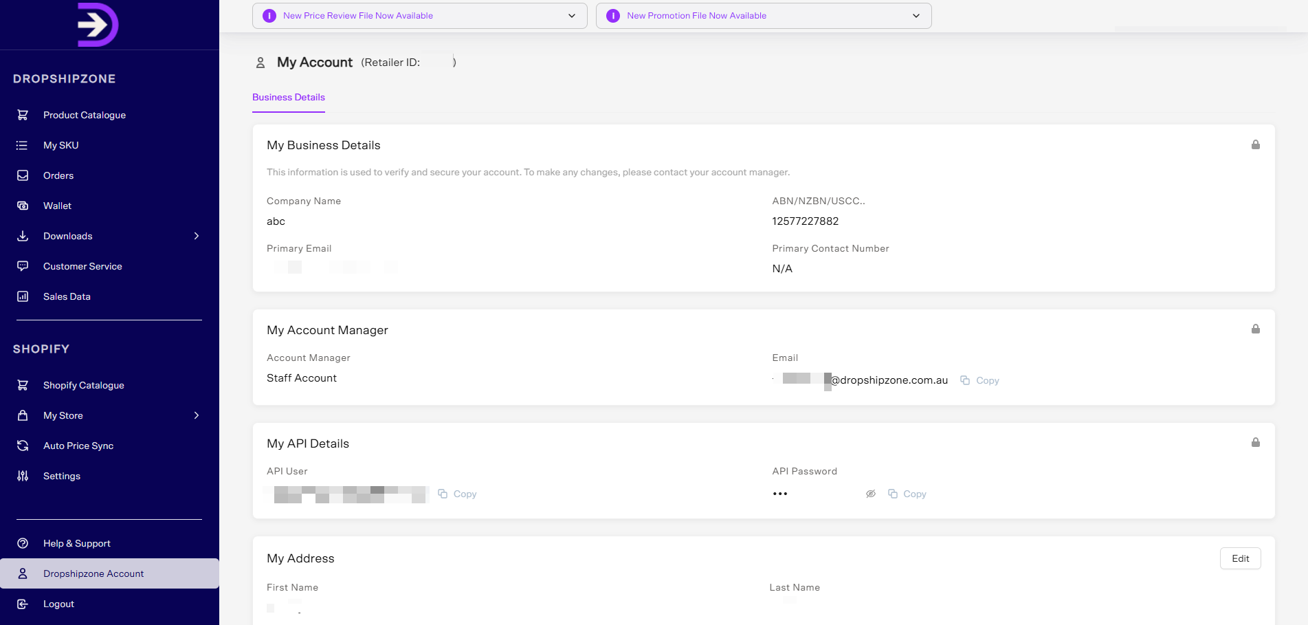Click the company name 'abc'
1308x625 pixels.
click(x=276, y=221)
